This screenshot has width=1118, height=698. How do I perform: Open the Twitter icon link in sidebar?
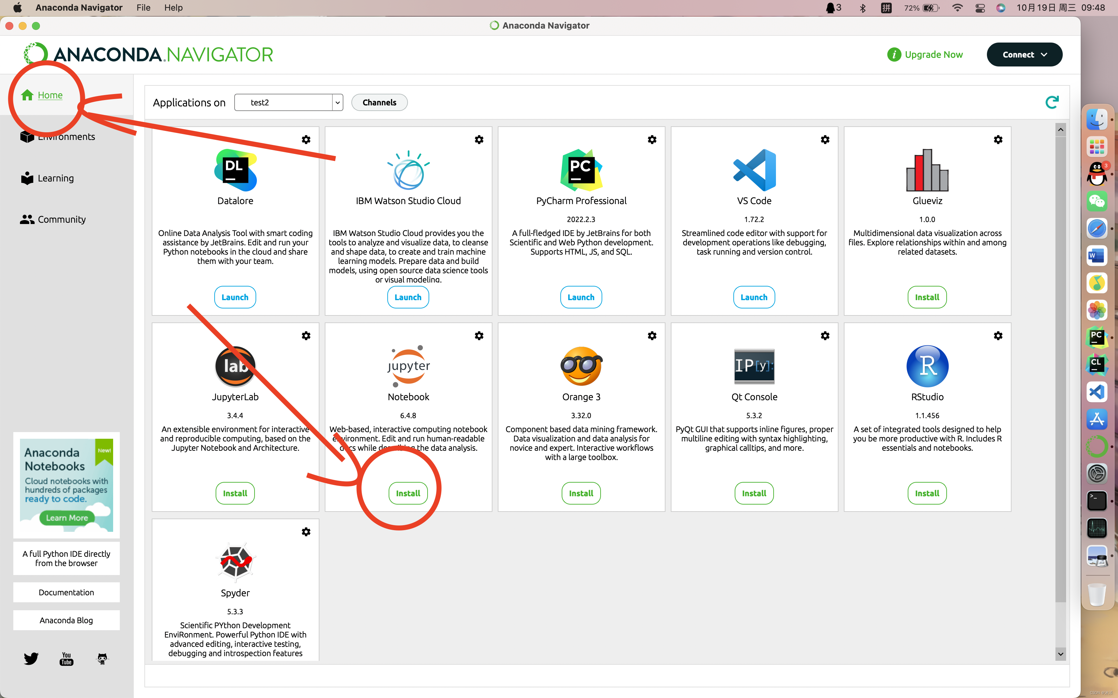pyautogui.click(x=31, y=658)
